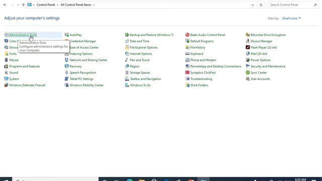Click the Sync Center icon
Image resolution: width=322 pixels, height=181 pixels.
point(248,72)
